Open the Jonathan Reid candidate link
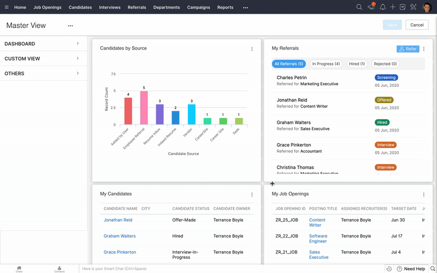The width and height of the screenshot is (437, 273). point(118,220)
